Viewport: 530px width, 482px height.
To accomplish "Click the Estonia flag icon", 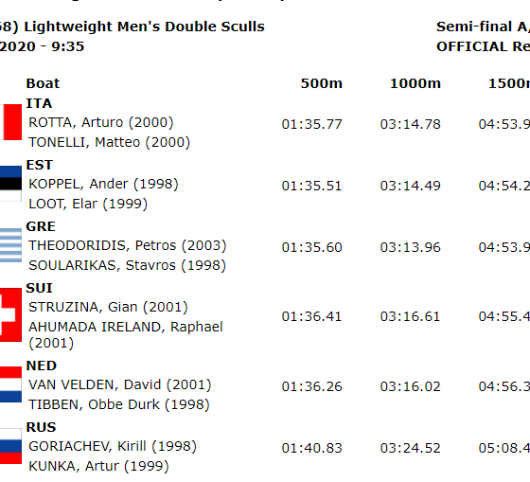I will tap(10, 184).
